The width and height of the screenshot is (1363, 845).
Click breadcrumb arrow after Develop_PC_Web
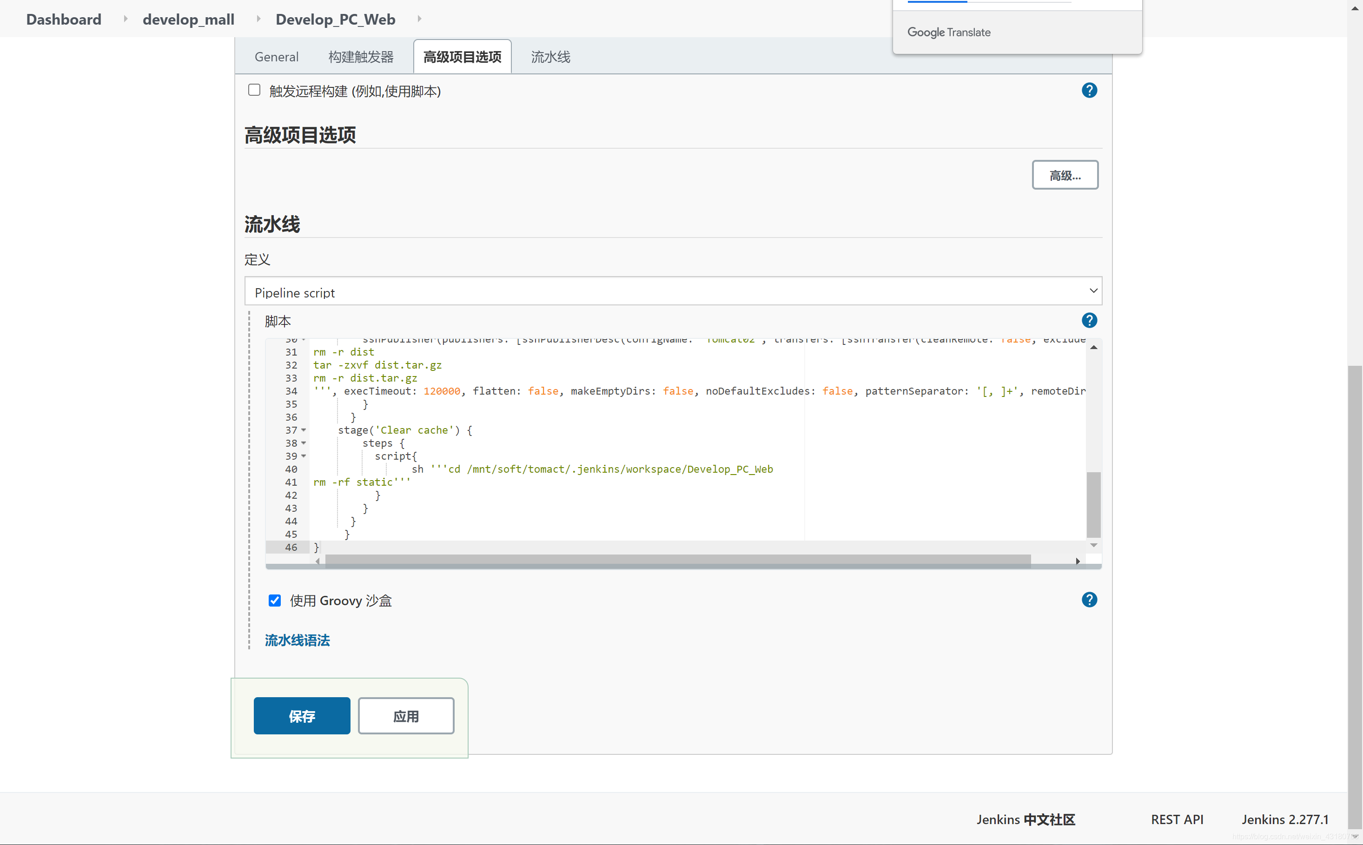tap(419, 19)
